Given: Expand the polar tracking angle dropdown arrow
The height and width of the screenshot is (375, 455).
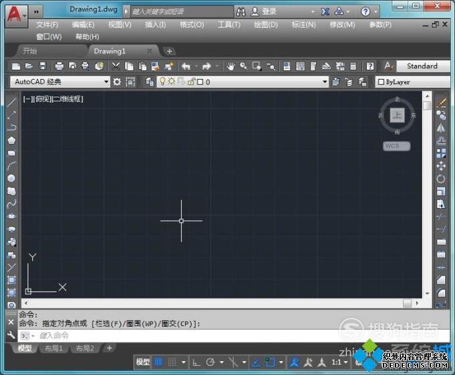Looking at the screenshot, I should click(x=222, y=362).
